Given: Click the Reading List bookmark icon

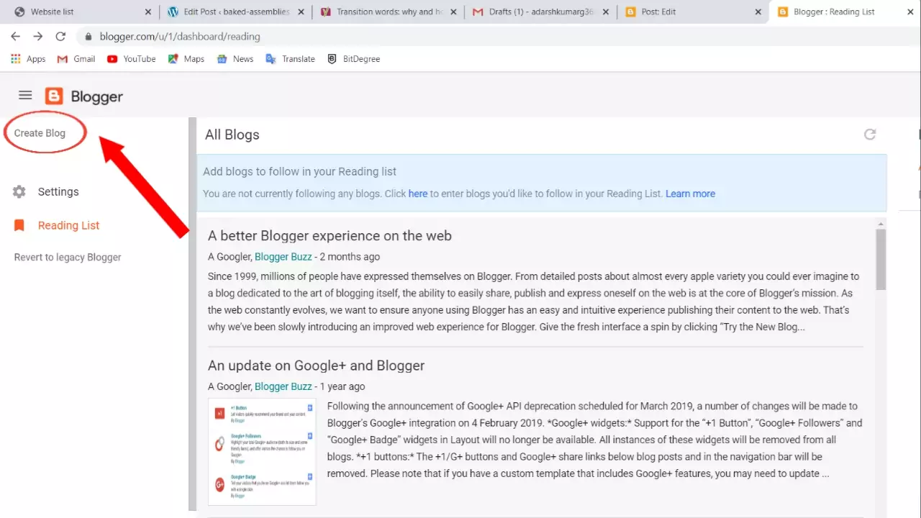Looking at the screenshot, I should (x=19, y=225).
